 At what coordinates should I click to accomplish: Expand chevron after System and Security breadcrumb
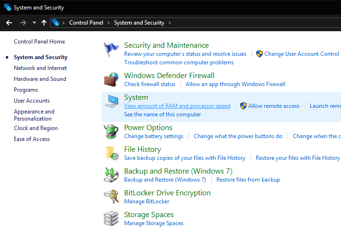click(x=170, y=23)
